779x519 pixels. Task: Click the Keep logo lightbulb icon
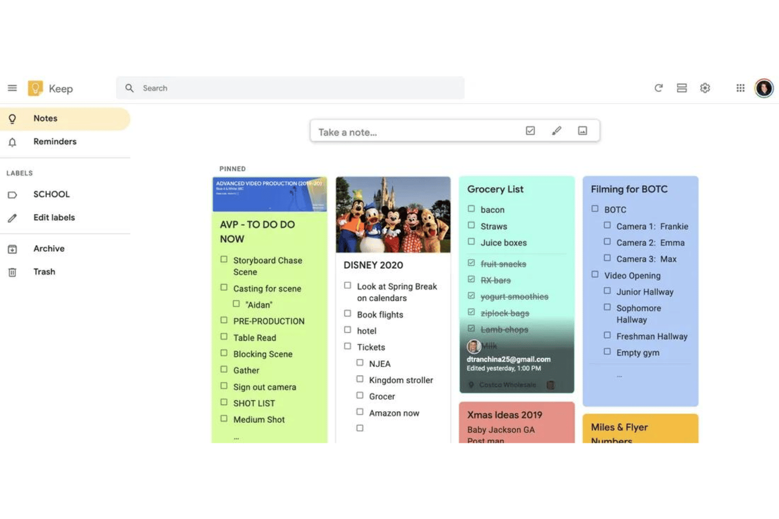[35, 88]
